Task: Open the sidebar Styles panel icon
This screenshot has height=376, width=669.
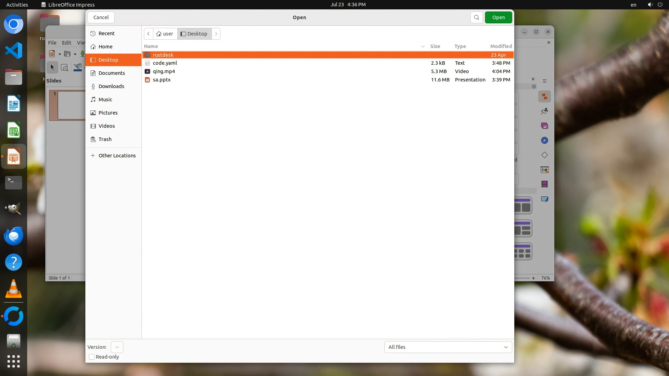Action: pos(544,111)
